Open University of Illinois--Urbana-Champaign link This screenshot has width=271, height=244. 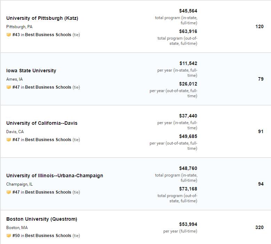pyautogui.click(x=55, y=176)
